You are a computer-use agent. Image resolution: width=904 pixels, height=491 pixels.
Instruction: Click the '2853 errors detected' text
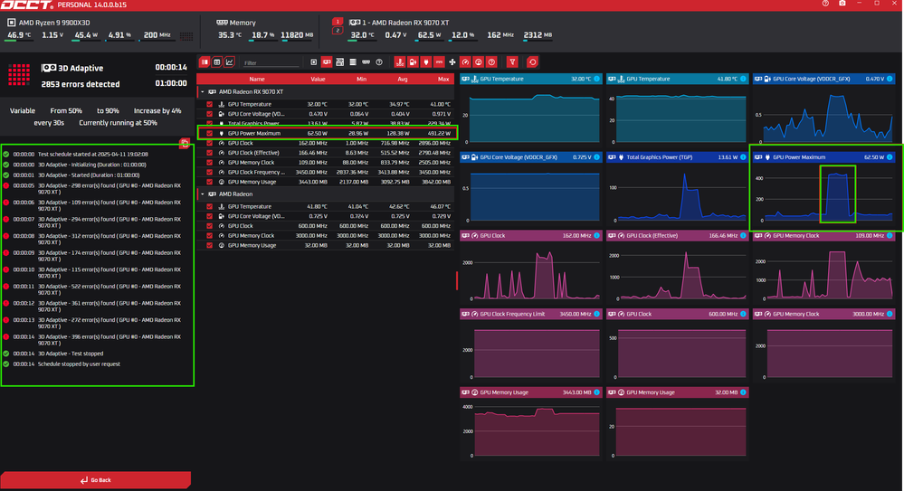point(81,84)
